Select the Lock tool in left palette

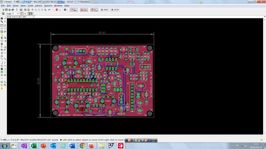2,44
